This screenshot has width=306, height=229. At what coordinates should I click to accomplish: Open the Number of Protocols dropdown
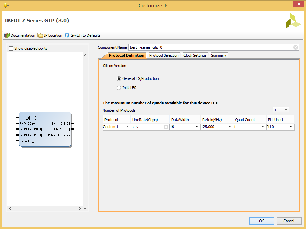[x=281, y=110]
